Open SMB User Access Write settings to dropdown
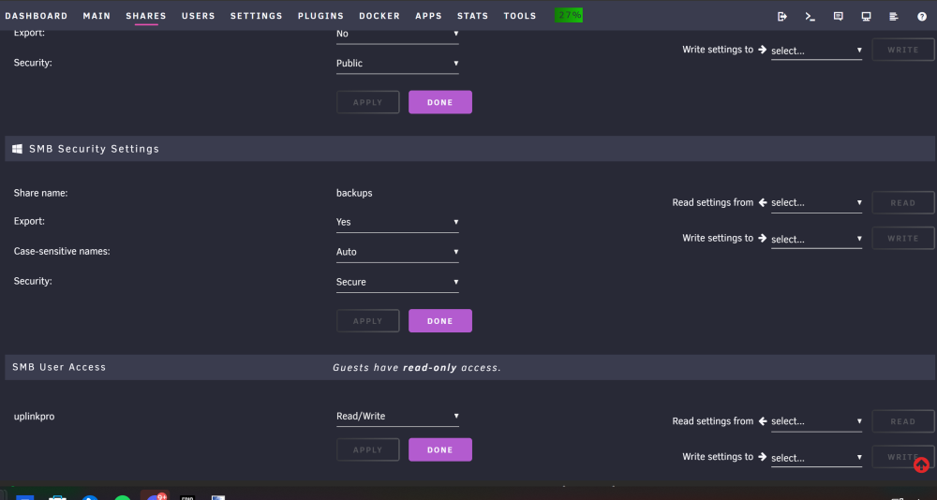 pyautogui.click(x=816, y=458)
